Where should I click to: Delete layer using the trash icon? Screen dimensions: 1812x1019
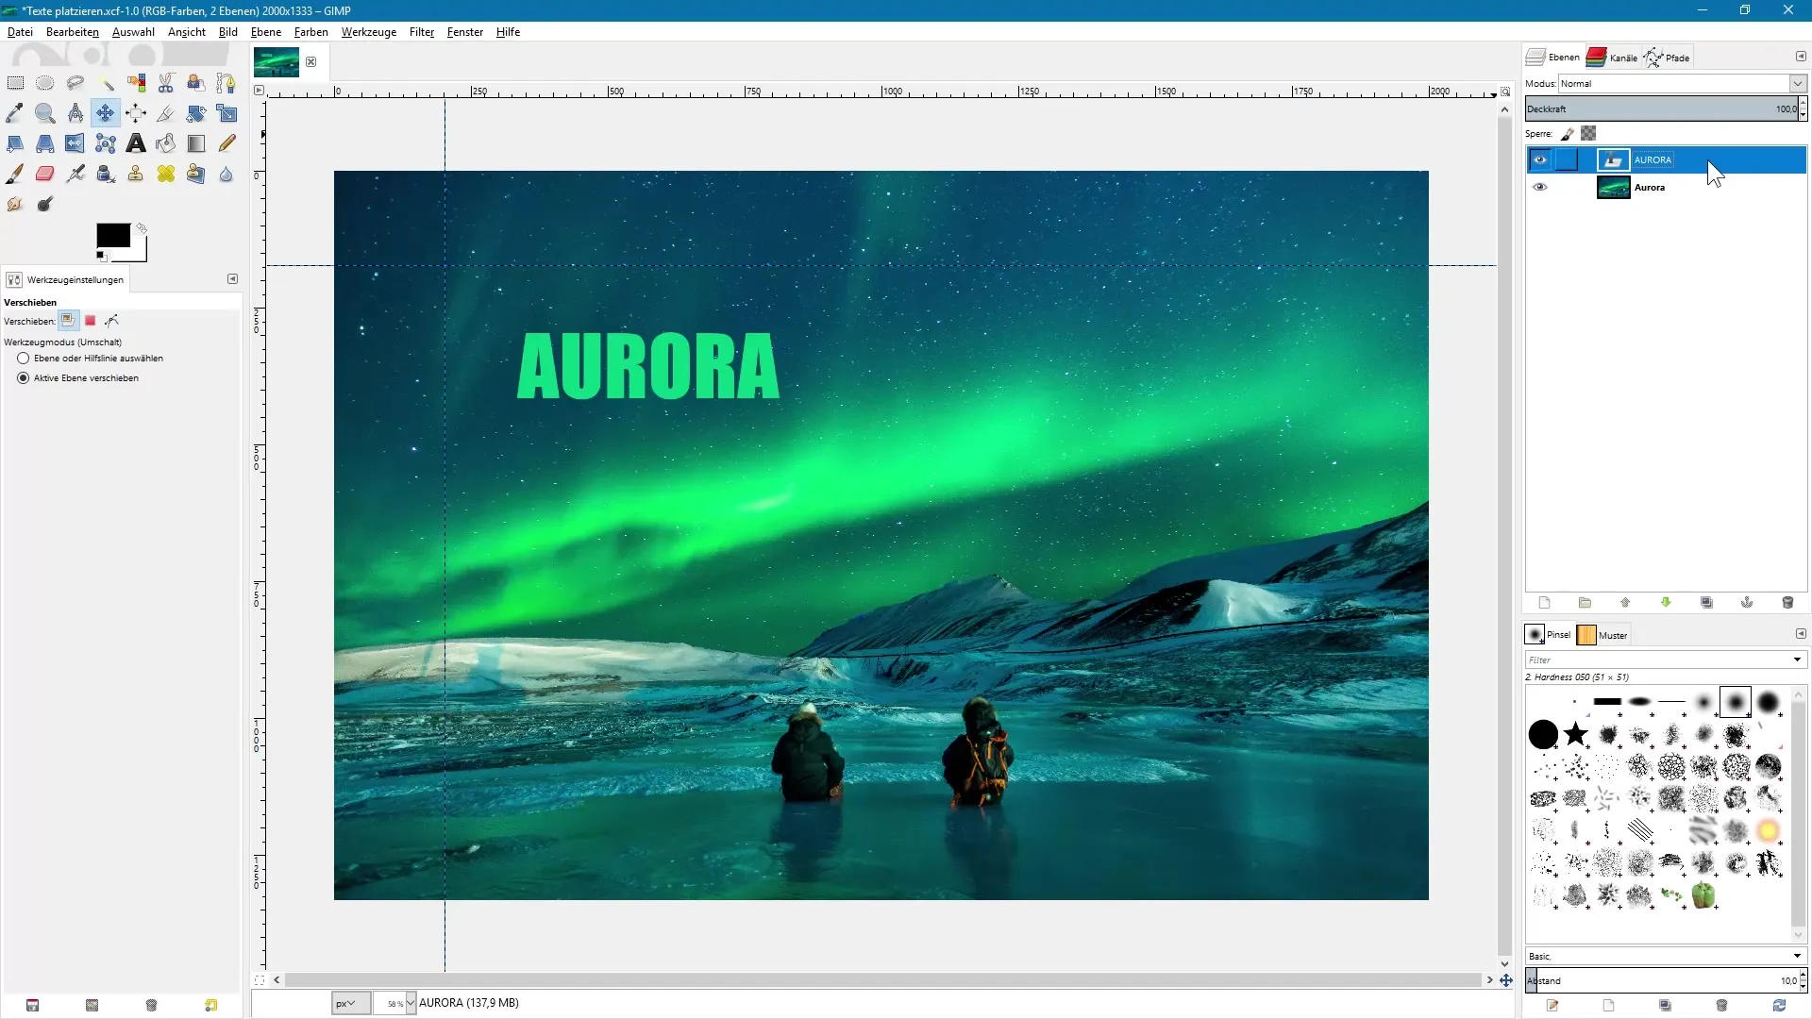pyautogui.click(x=1787, y=603)
